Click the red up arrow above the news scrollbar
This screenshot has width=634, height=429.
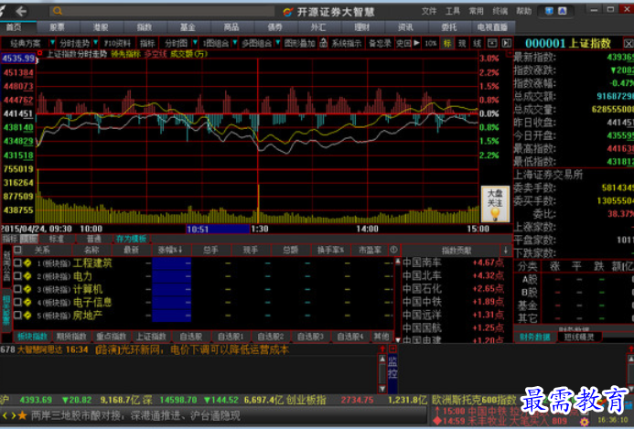click(x=382, y=349)
